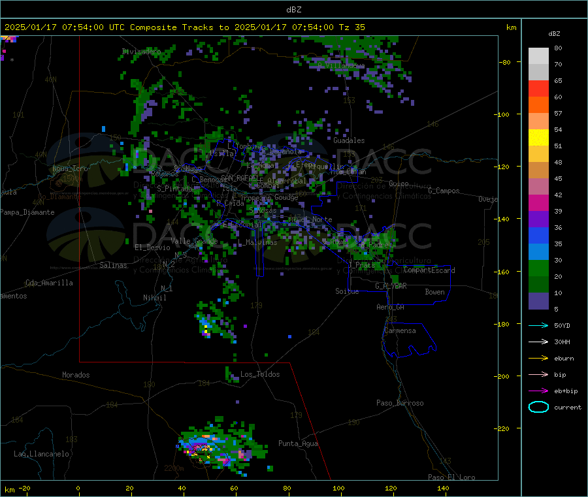This screenshot has width=588, height=497.
Task: Click the '140' x-axis tick label
Action: 443,488
